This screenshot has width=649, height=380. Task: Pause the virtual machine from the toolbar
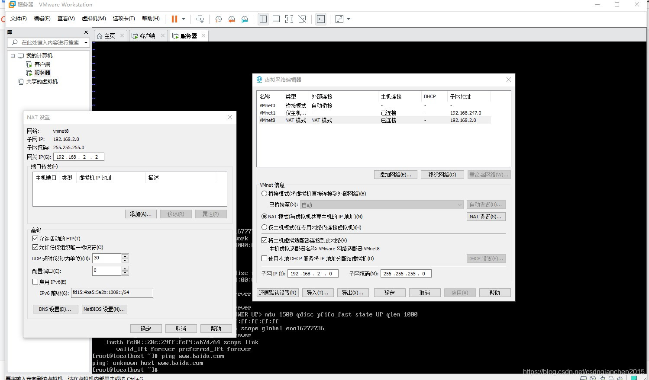click(x=174, y=19)
